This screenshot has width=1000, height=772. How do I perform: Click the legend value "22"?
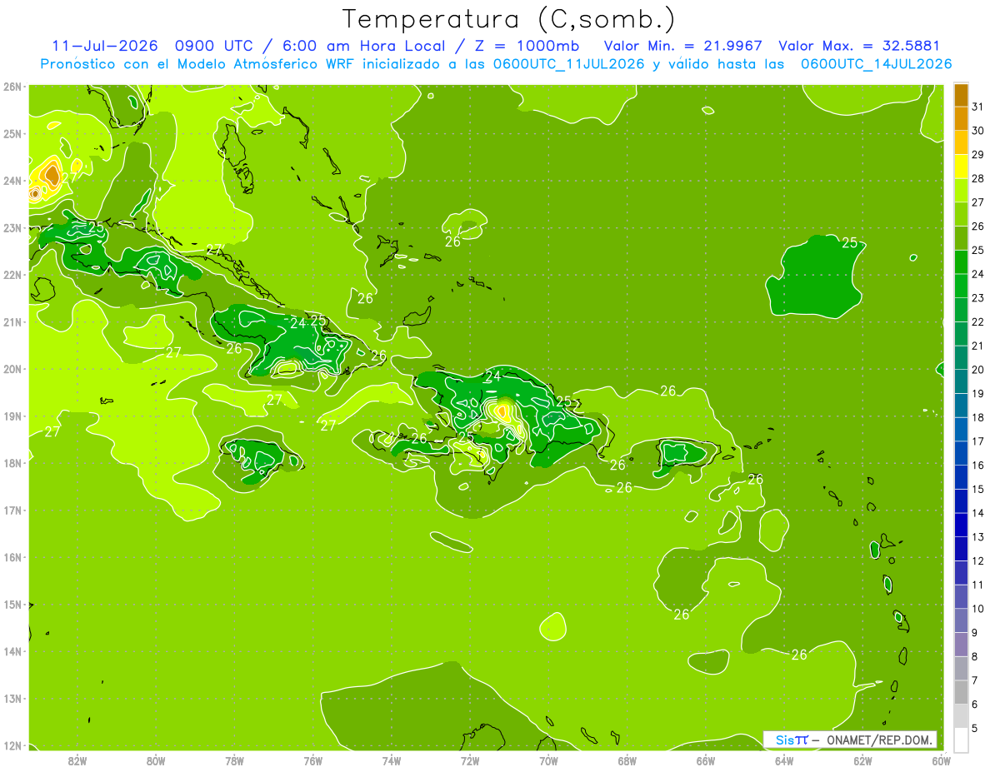pos(978,322)
